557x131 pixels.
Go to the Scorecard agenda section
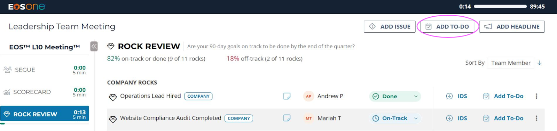point(45,92)
